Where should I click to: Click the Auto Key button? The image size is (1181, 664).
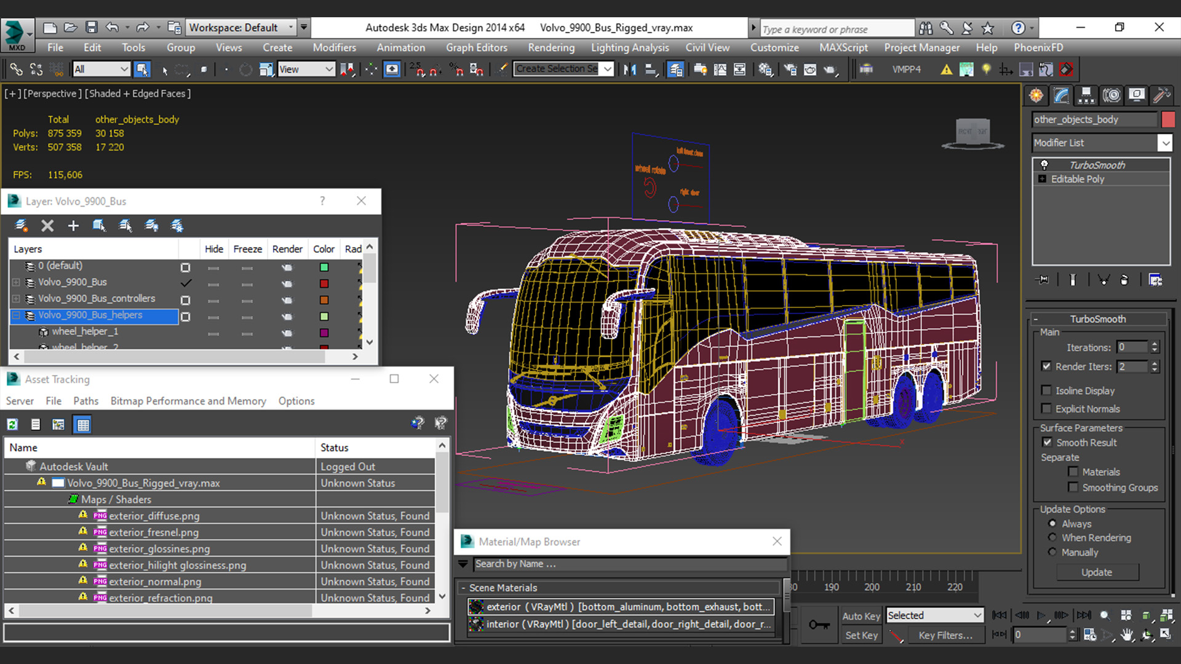pos(861,616)
